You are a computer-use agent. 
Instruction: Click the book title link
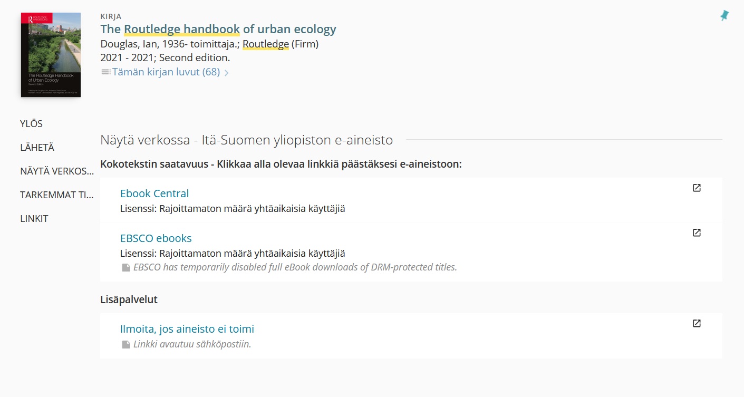tap(218, 29)
